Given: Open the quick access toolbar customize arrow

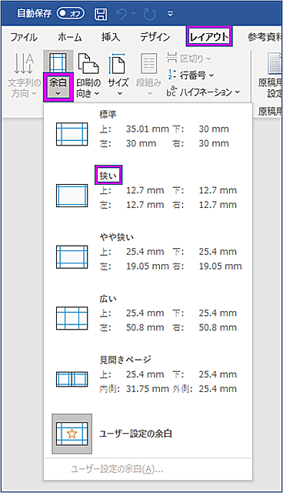Looking at the screenshot, I should (171, 14).
